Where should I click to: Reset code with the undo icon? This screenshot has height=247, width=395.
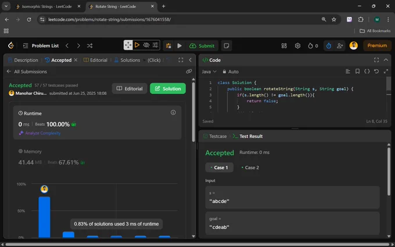376,71
